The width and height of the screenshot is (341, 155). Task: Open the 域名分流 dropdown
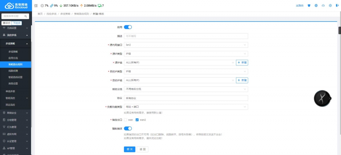click(186, 89)
